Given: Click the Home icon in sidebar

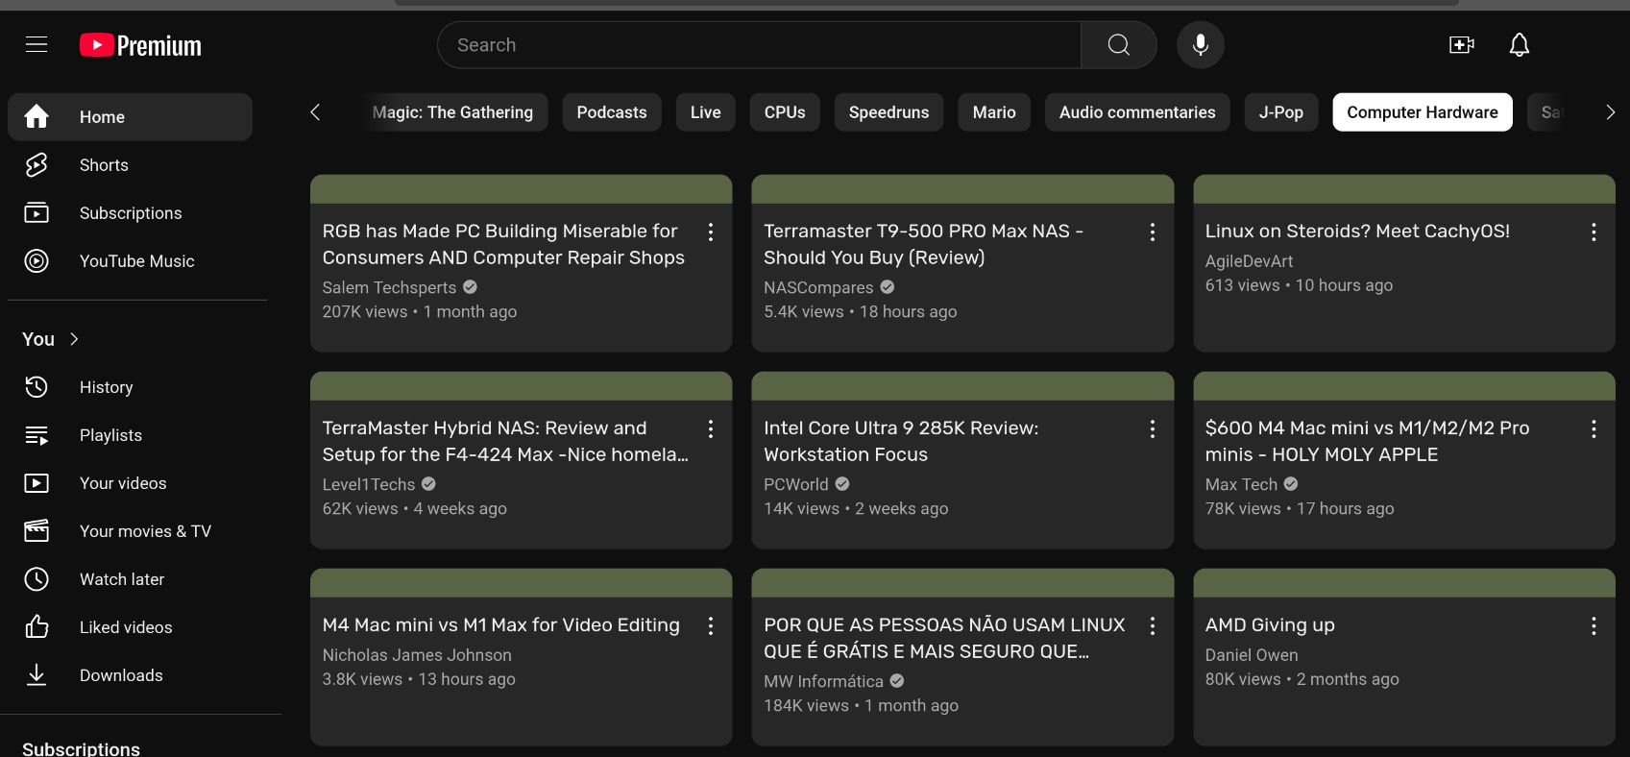Looking at the screenshot, I should [x=36, y=117].
